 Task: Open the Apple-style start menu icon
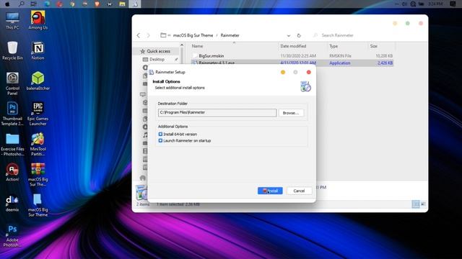tap(8, 4)
